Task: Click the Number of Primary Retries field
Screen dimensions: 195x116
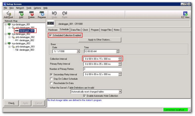Action: [102, 69]
